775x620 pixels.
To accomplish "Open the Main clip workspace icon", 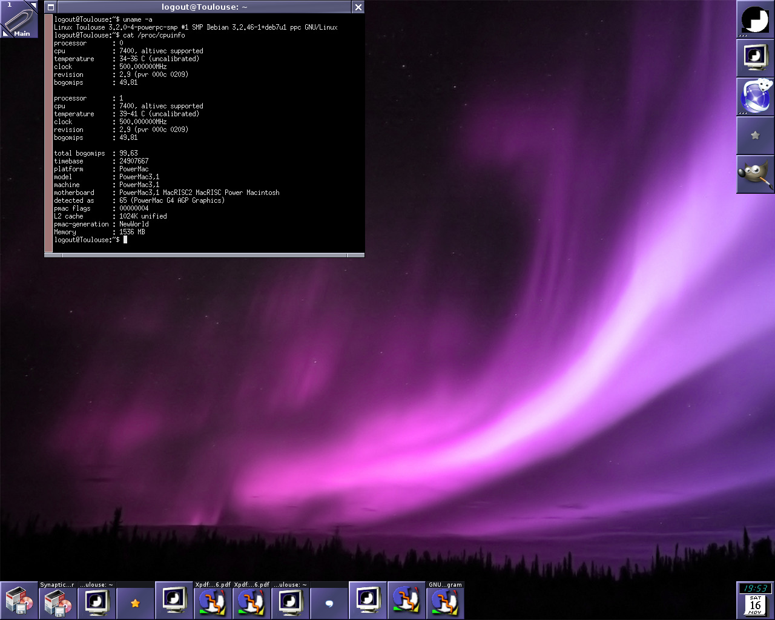I will click(x=18, y=19).
